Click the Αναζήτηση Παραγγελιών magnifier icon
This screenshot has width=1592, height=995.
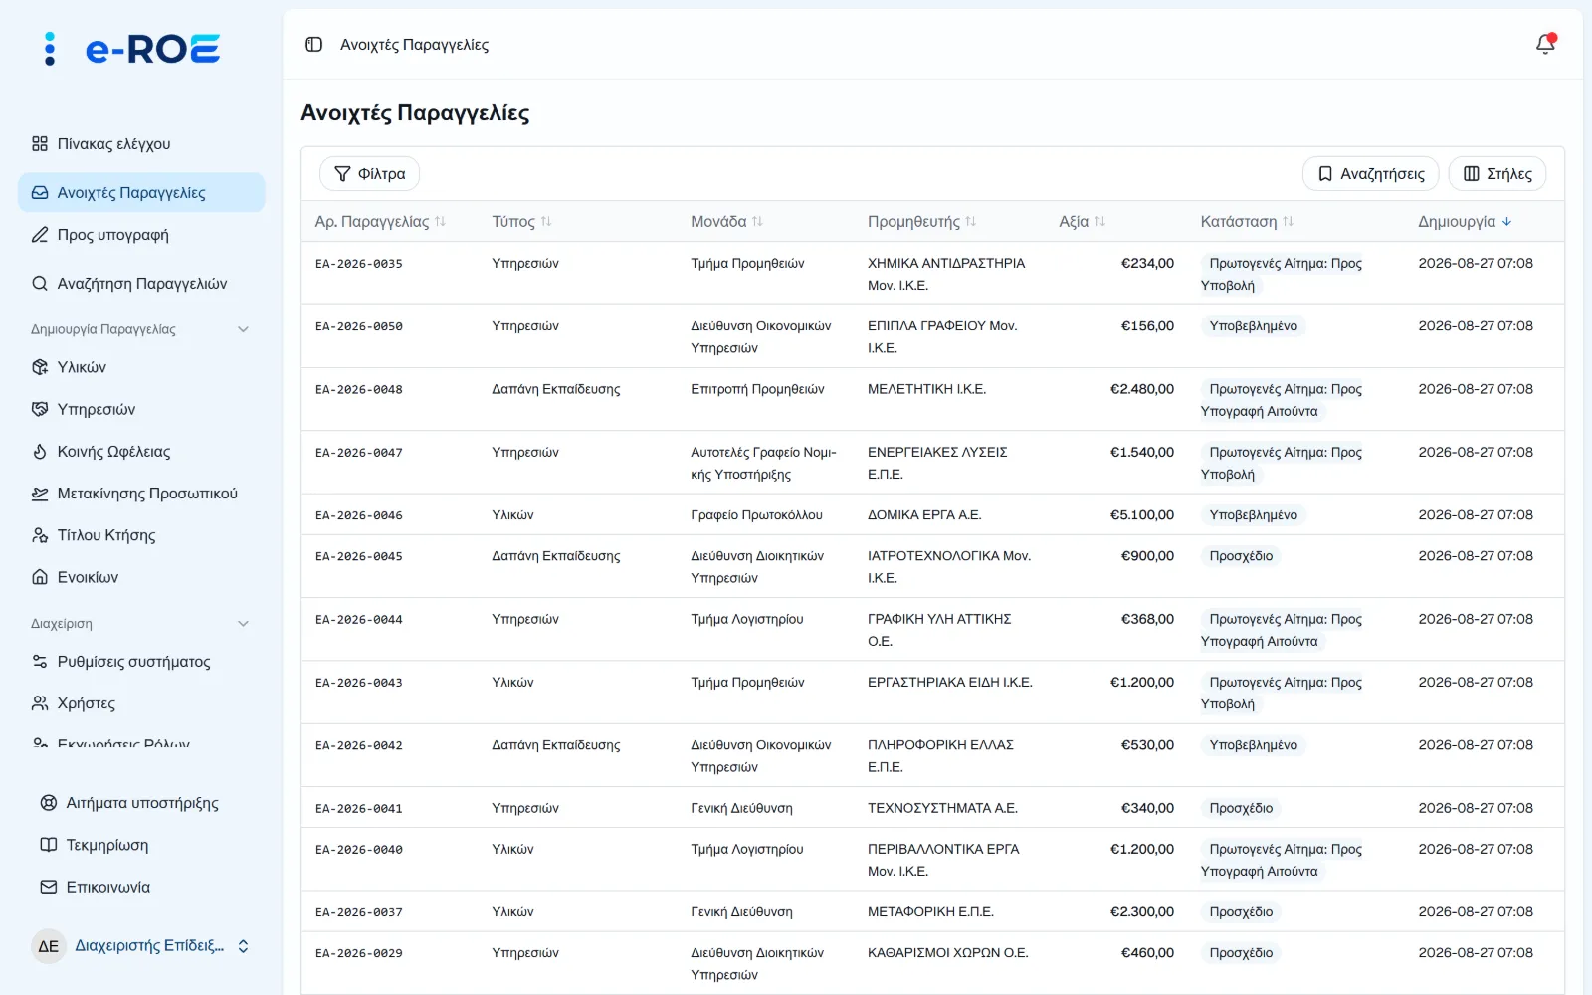point(40,284)
